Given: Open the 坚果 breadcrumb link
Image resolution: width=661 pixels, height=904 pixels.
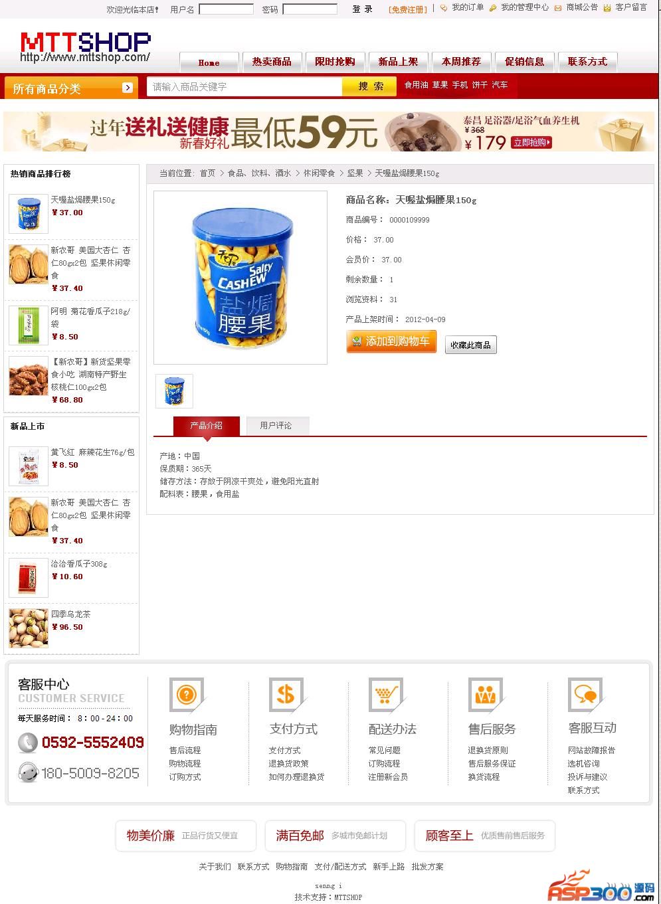Looking at the screenshot, I should tap(355, 173).
